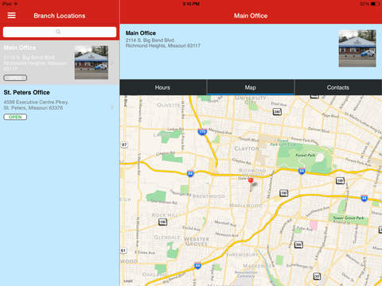Image resolution: width=382 pixels, height=286 pixels.
Task: Tap the red map pin marker
Action: click(x=251, y=181)
